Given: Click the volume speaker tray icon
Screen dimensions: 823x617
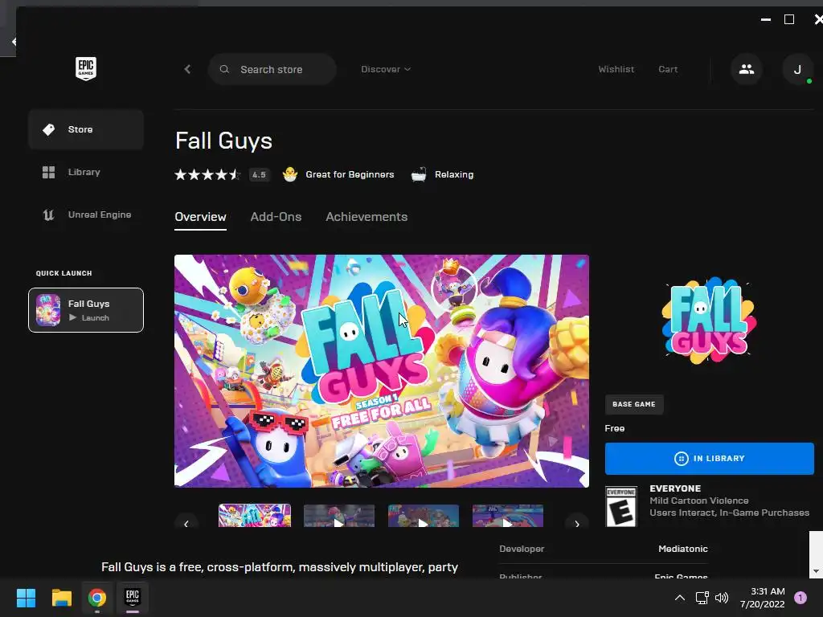Looking at the screenshot, I should 723,598.
